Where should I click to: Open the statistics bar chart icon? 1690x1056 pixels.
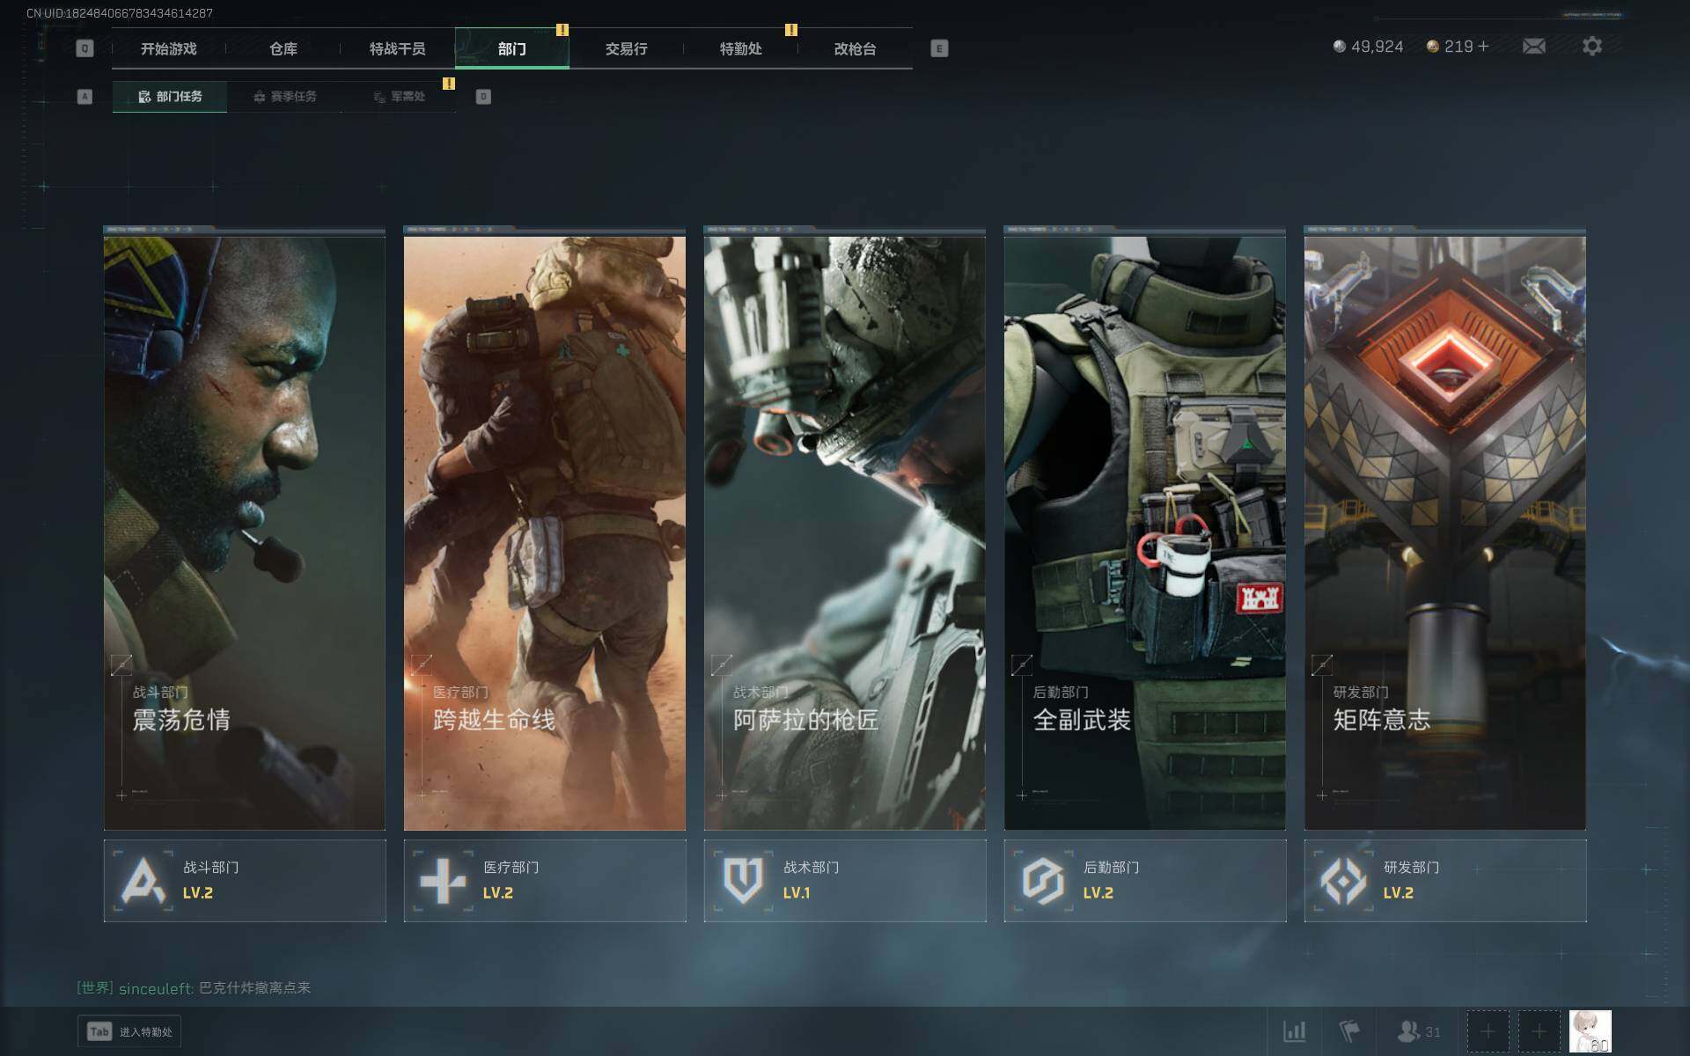pos(1294,1031)
